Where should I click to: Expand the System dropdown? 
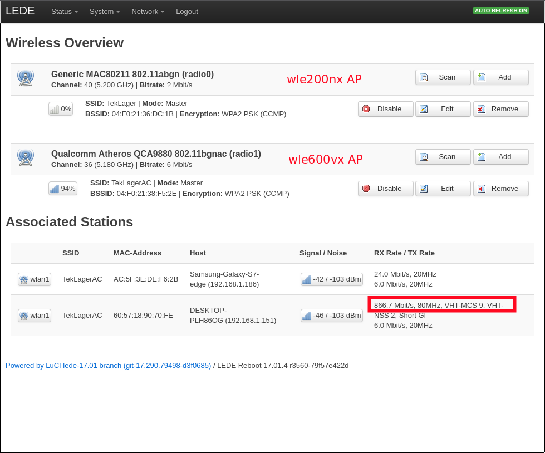point(105,11)
